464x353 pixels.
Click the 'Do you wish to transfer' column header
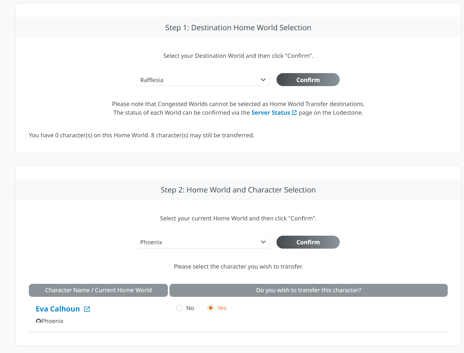(308, 290)
